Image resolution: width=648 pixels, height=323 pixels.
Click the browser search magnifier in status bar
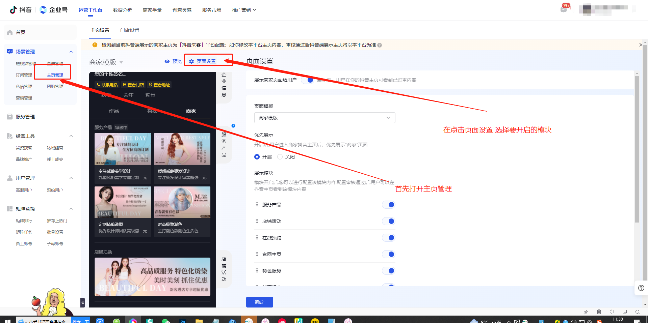coord(638,312)
